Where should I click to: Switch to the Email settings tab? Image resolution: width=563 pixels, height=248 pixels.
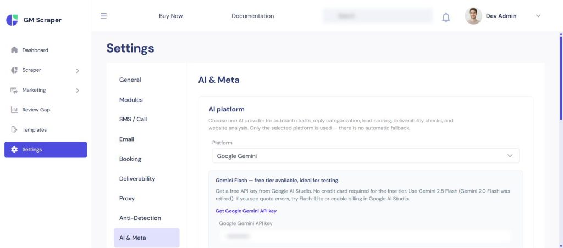[x=127, y=139]
